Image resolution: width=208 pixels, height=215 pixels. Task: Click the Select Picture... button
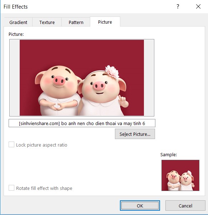[135, 134]
